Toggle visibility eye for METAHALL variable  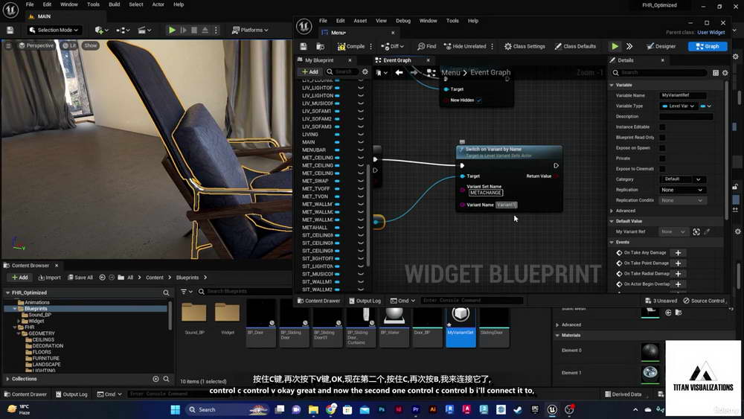(361, 227)
